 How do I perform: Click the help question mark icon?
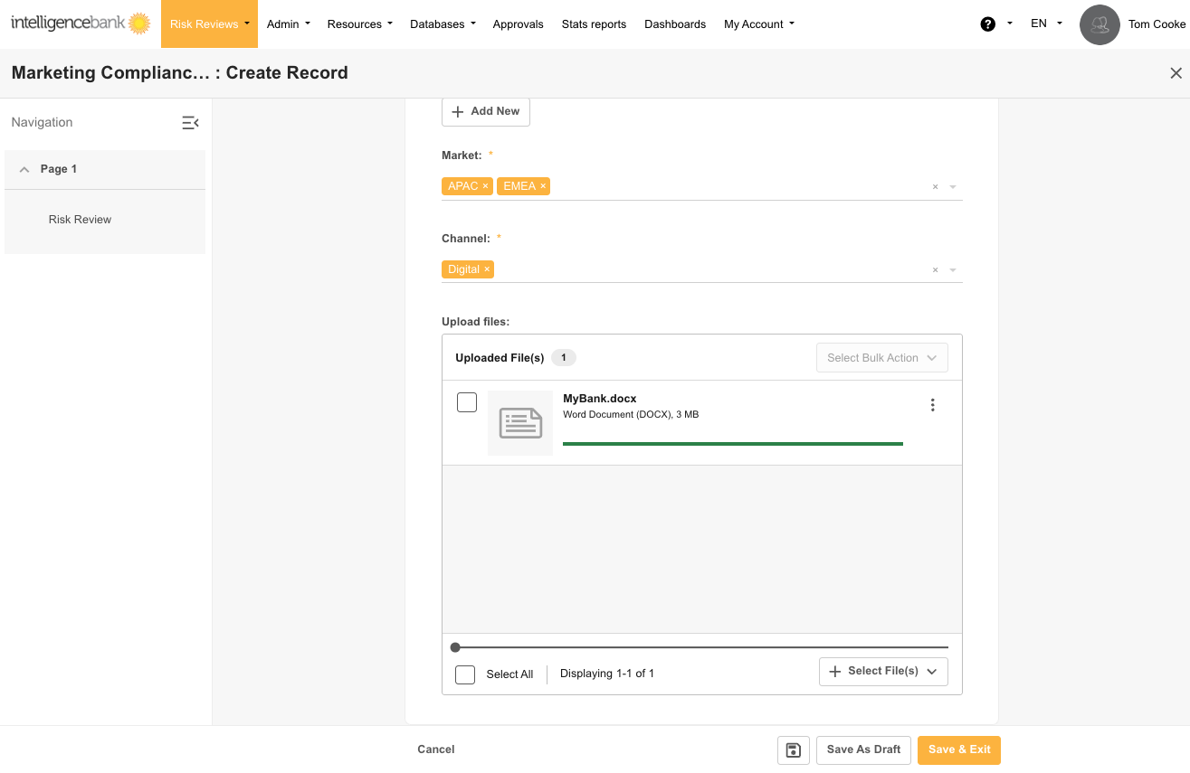pyautogui.click(x=988, y=24)
